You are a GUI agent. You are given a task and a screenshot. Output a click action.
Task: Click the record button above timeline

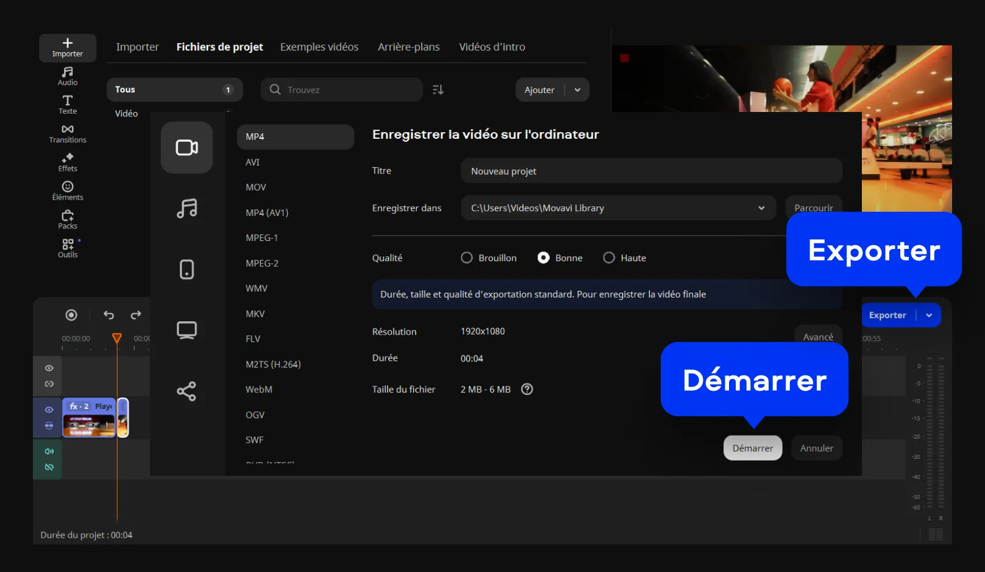point(71,315)
